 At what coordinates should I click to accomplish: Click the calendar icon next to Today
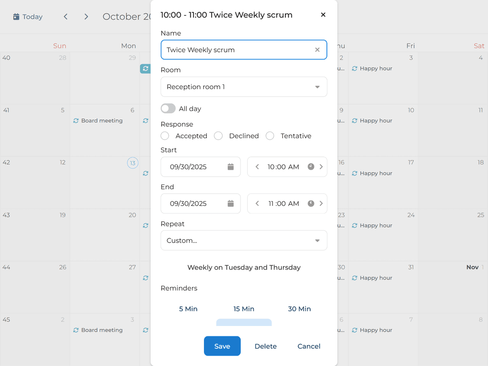tap(16, 16)
